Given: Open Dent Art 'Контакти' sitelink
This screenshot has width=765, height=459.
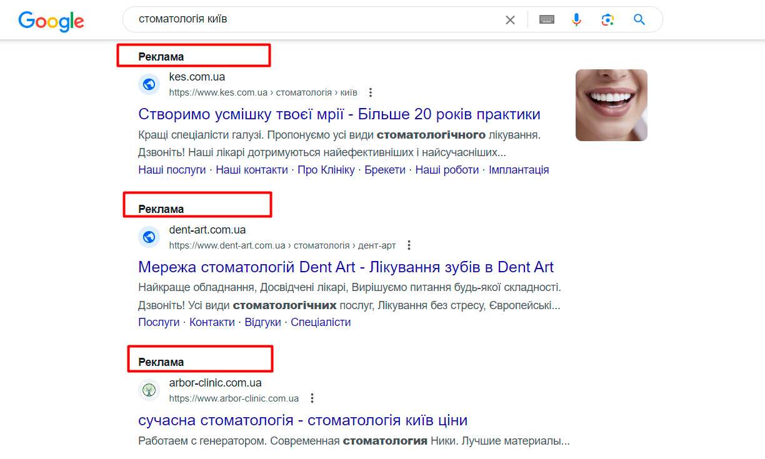Looking at the screenshot, I should (212, 322).
